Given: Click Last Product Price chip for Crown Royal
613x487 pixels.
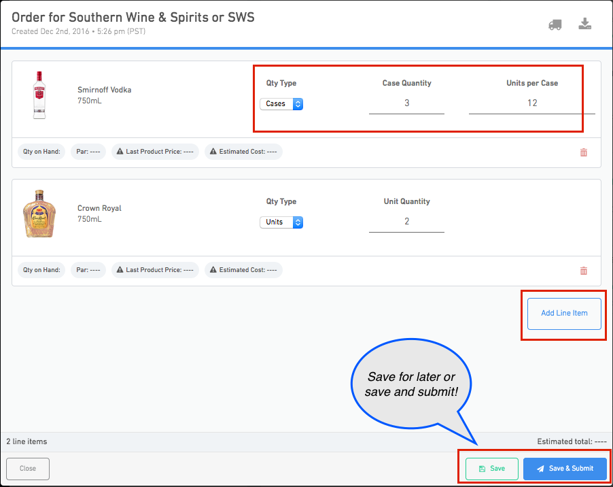Looking at the screenshot, I should pos(155,269).
